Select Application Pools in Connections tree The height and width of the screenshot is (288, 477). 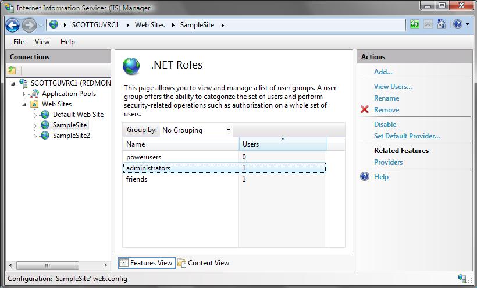[69, 94]
